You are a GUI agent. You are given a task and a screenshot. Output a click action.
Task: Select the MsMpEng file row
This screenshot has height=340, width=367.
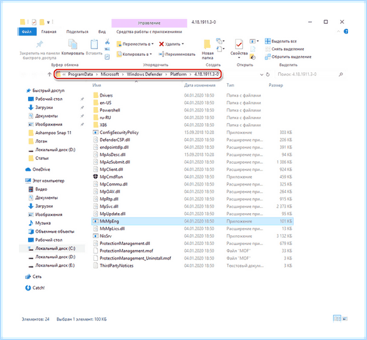[192, 221]
